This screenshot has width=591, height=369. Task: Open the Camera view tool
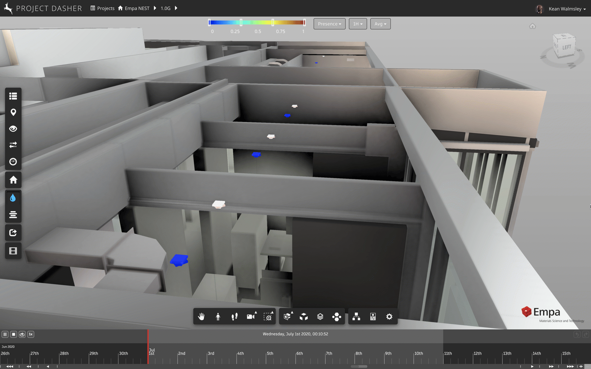pyautogui.click(x=250, y=316)
